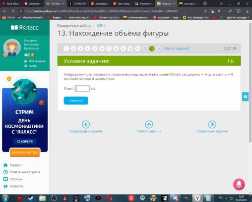Select the green task 13 circle

pos(152,48)
